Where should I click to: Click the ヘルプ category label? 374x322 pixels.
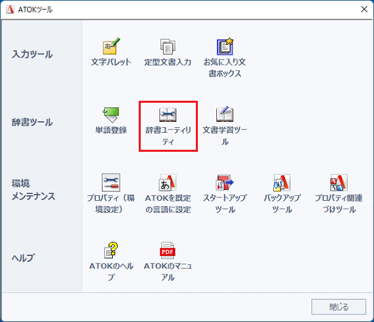pyautogui.click(x=23, y=258)
